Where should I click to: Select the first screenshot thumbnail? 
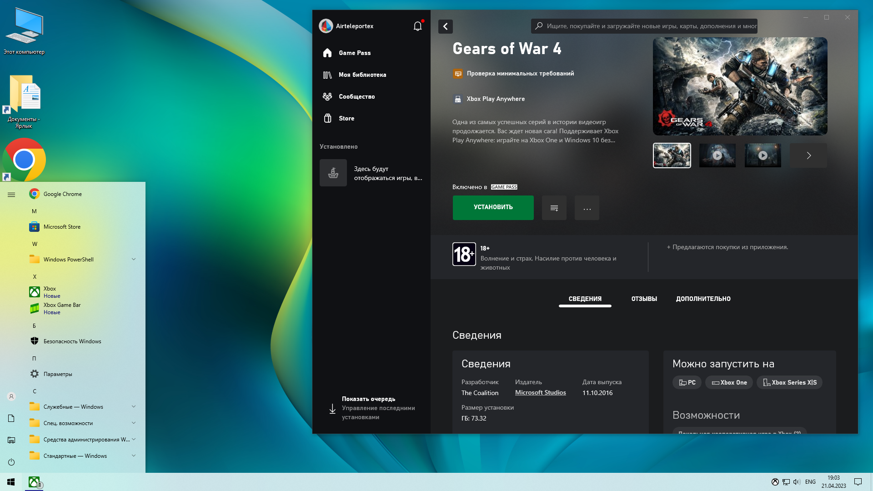point(672,155)
